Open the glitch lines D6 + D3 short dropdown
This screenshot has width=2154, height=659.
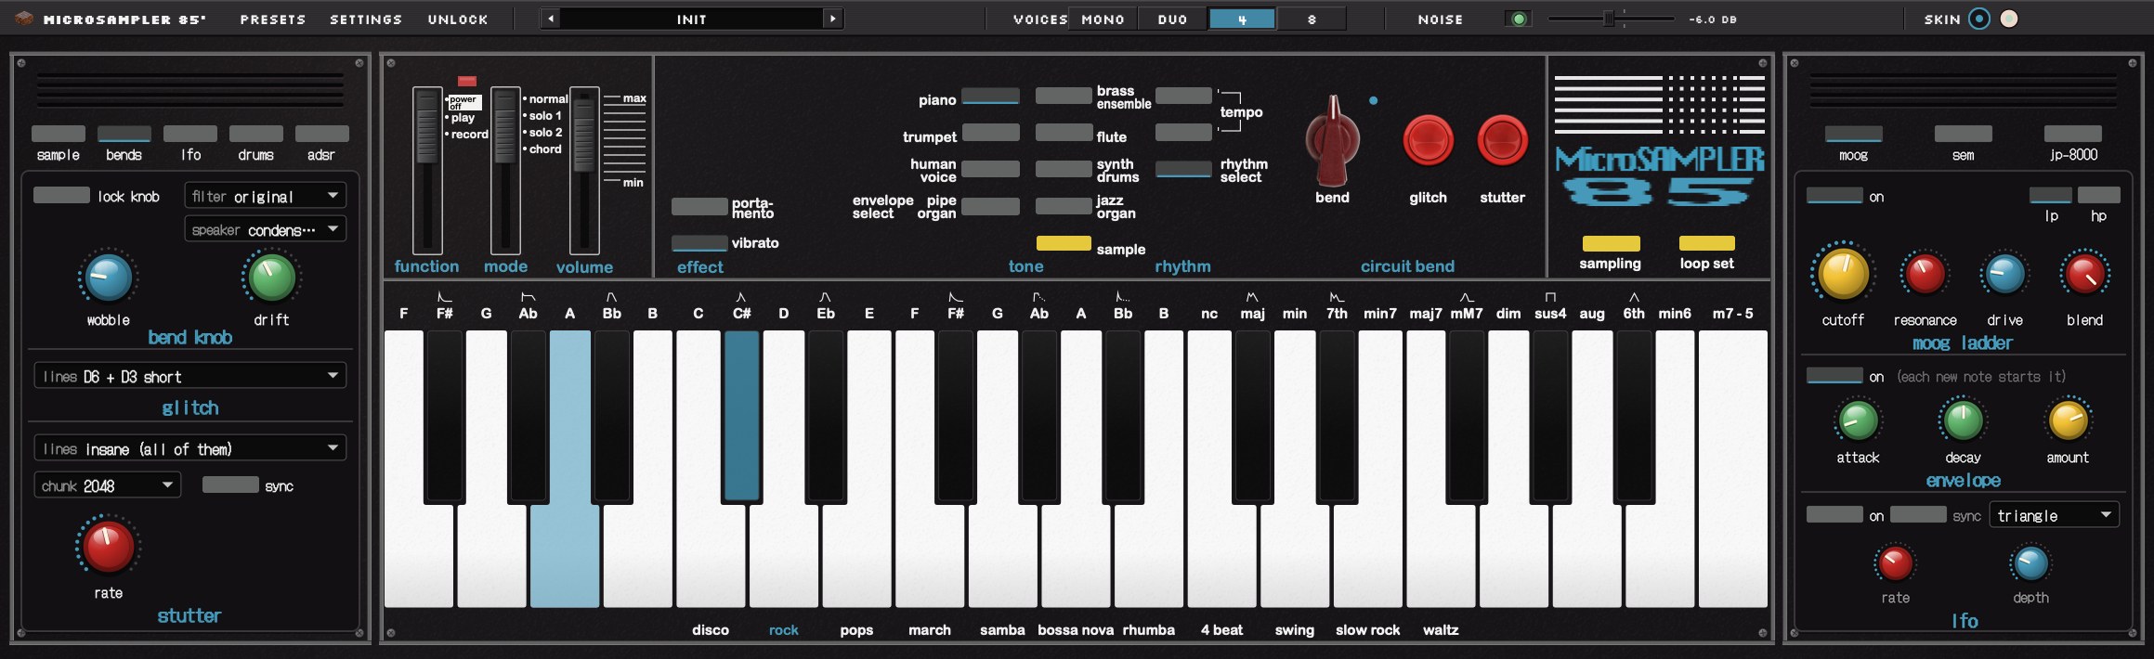[190, 376]
